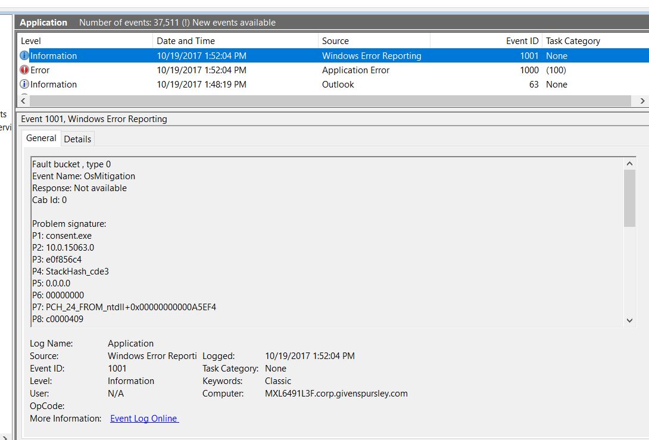Click the 'Event Name: OsMitigation' line

coord(83,176)
